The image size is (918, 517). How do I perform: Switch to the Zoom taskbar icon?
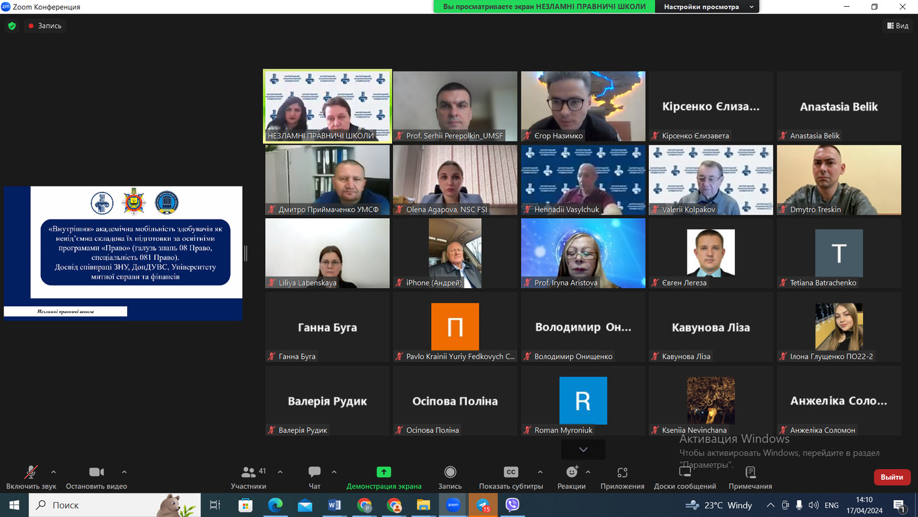click(453, 505)
